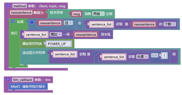
Task: Open the POWER_UP melody dropdown
Action: pos(59,44)
